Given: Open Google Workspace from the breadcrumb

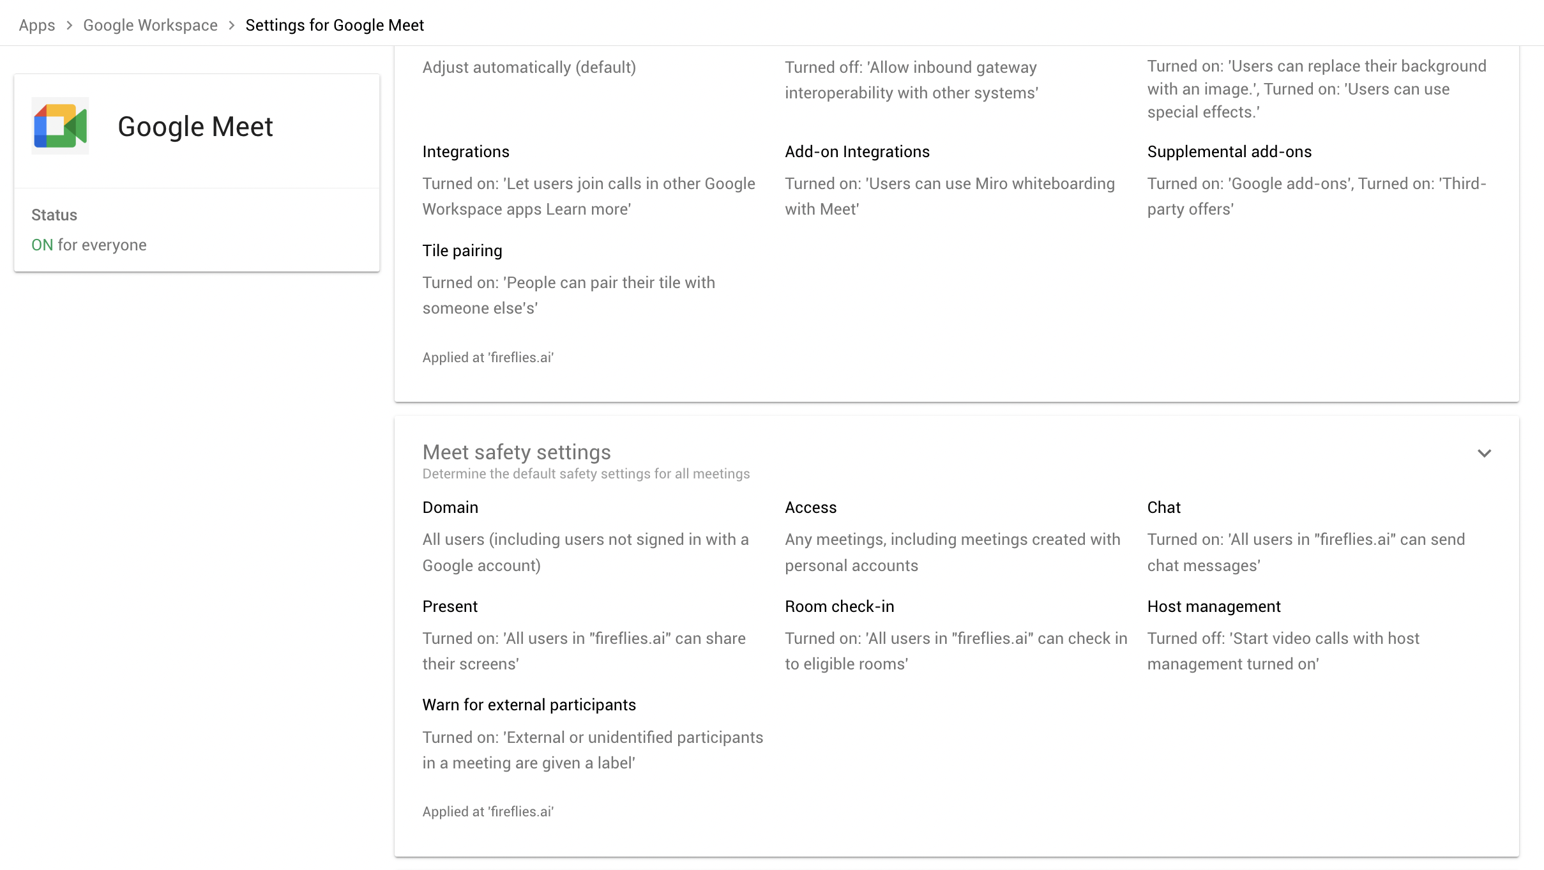Looking at the screenshot, I should 150,25.
